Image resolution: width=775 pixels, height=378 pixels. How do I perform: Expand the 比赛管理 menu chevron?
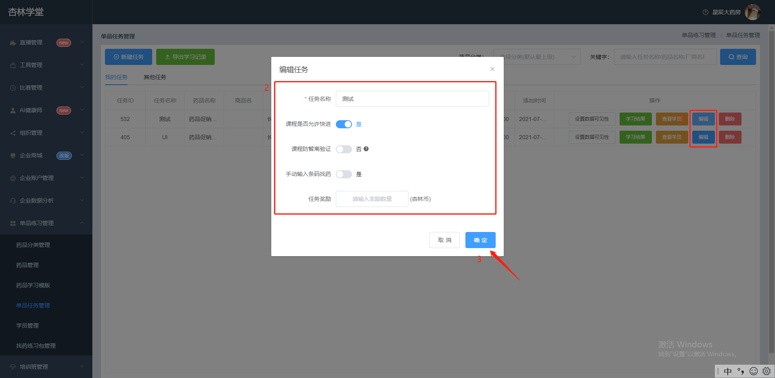click(82, 87)
